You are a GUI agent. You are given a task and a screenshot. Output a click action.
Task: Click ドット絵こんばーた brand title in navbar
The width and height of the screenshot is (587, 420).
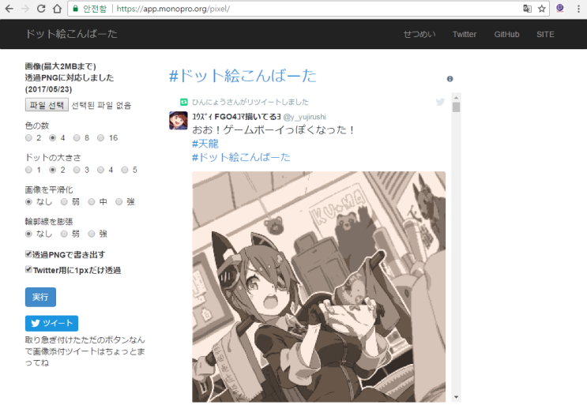click(72, 34)
